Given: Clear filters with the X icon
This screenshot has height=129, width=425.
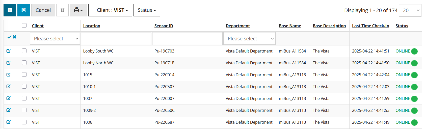Looking at the screenshot, I should click(15, 37).
